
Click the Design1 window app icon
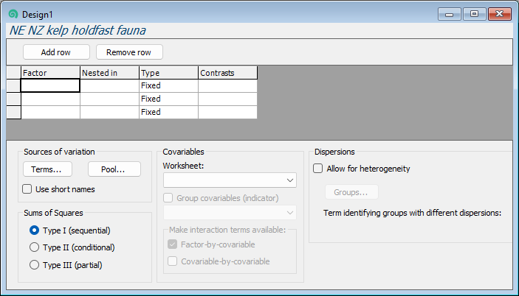[13, 14]
